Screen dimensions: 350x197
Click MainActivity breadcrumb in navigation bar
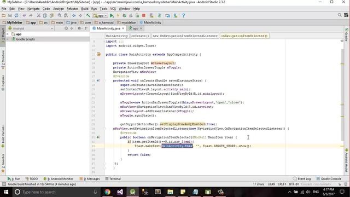[x=150, y=22]
